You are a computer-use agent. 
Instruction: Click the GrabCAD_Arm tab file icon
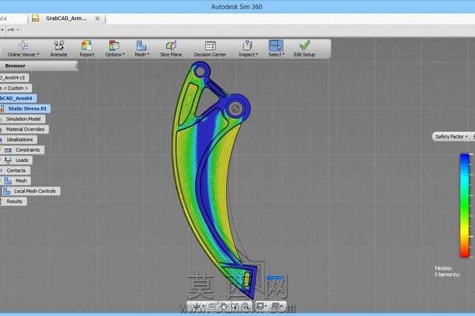pyautogui.click(x=36, y=18)
